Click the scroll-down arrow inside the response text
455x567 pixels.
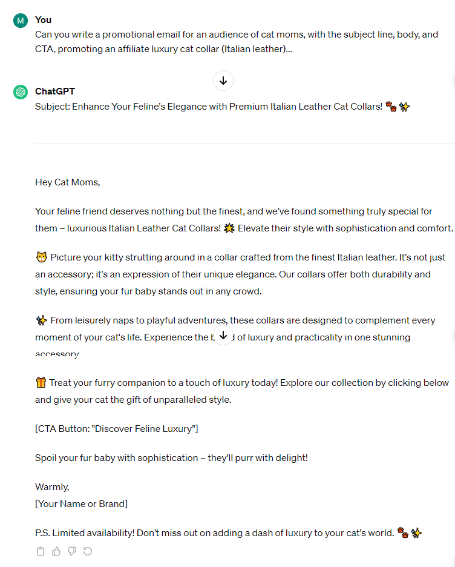click(x=223, y=335)
